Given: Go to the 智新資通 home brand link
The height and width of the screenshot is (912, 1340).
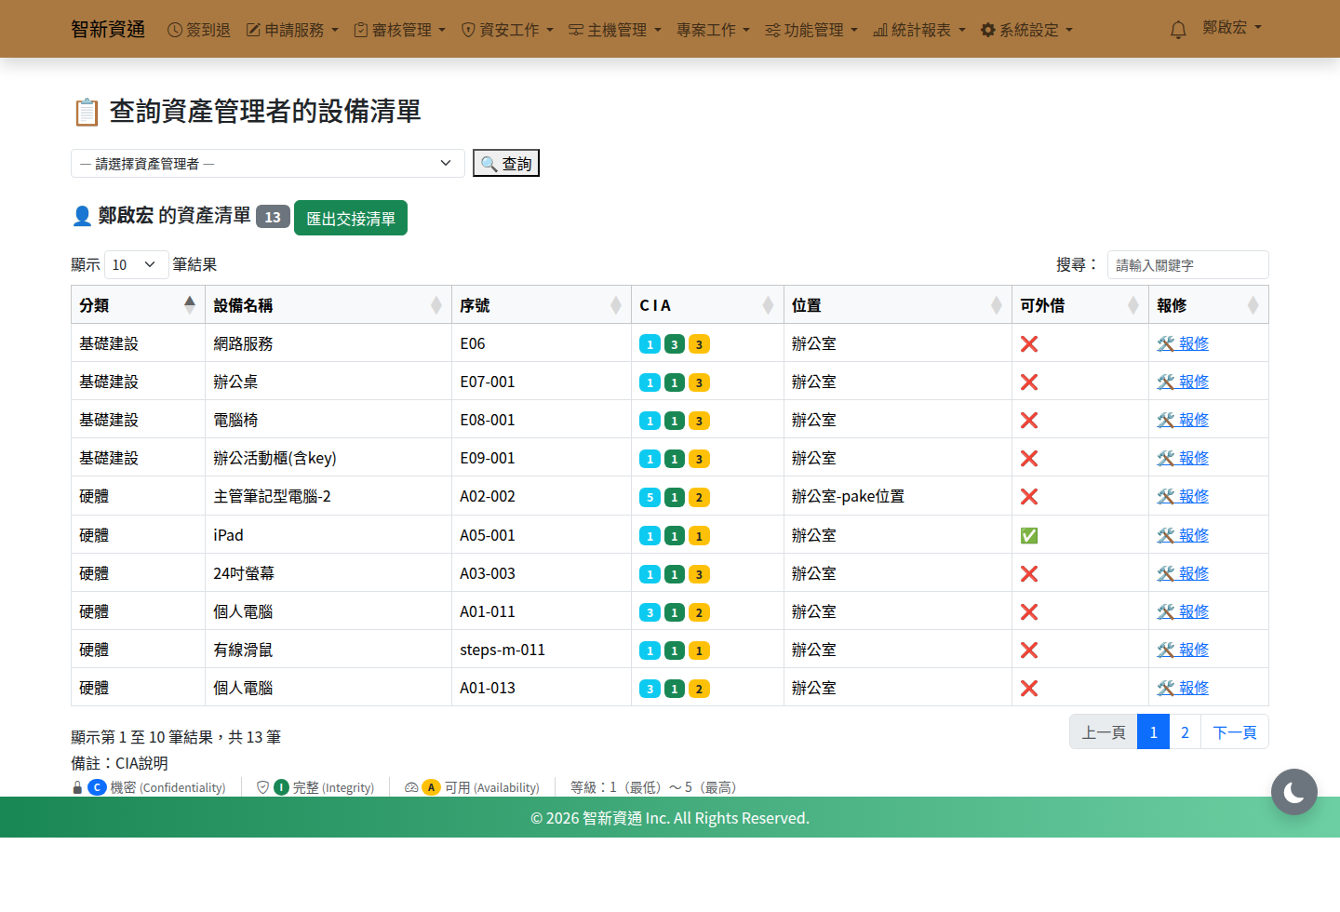Looking at the screenshot, I should [108, 29].
